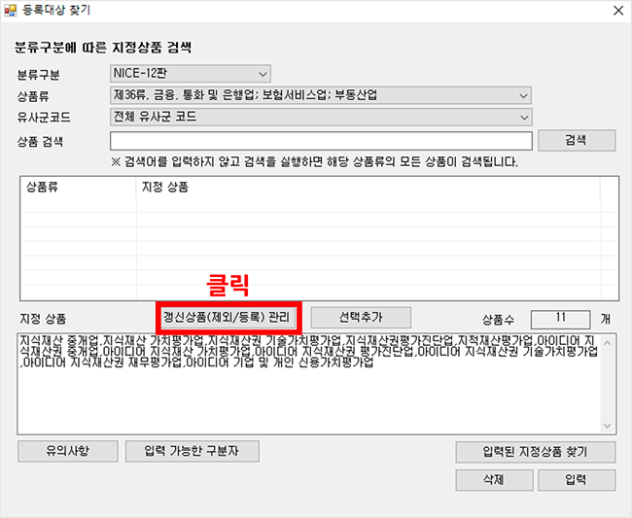Click the 입력 button
Viewport: 632px width, 518px height.
pos(577,480)
